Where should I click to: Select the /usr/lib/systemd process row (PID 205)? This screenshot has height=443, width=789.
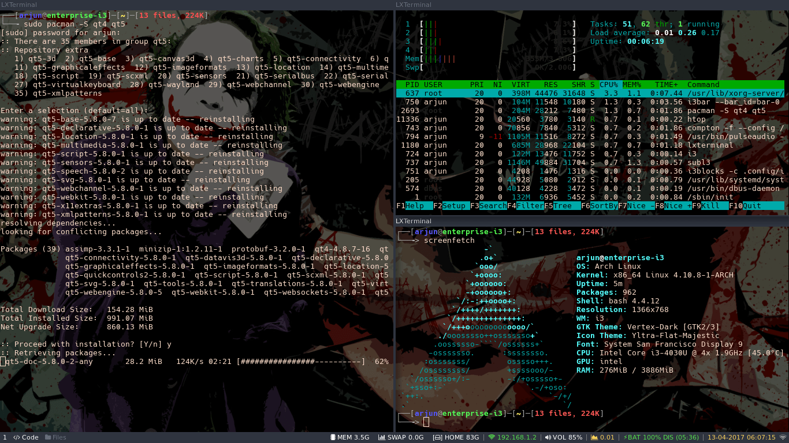click(590, 180)
